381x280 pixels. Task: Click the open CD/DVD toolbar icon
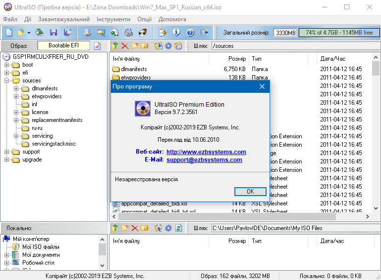click(39, 33)
